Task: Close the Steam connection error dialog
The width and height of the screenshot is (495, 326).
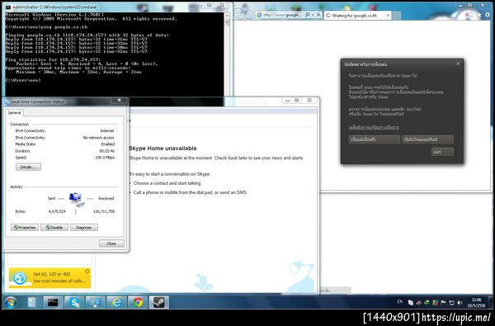Action: 458,64
